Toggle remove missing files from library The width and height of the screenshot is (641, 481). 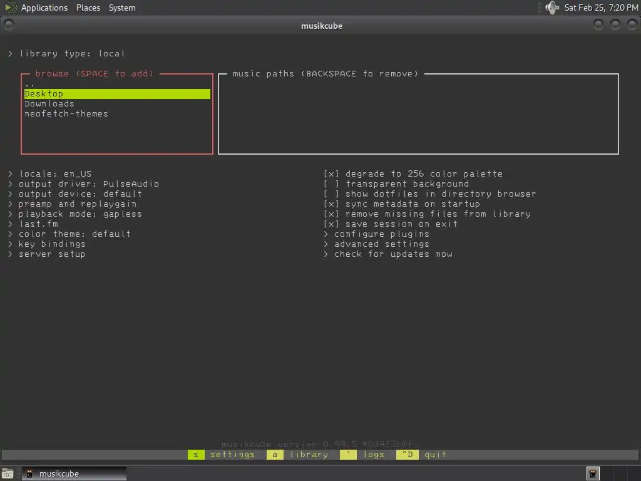point(427,214)
